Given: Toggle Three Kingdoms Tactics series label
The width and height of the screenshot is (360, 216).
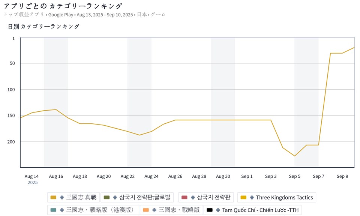Looking at the screenshot, I should (x=284, y=198).
